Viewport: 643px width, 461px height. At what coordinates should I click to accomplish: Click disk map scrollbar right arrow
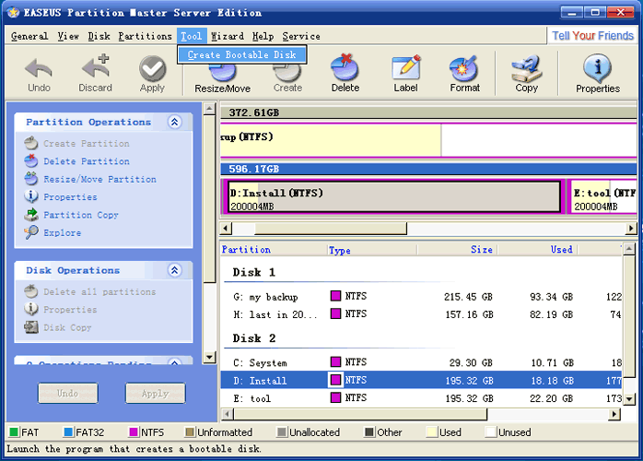click(631, 229)
